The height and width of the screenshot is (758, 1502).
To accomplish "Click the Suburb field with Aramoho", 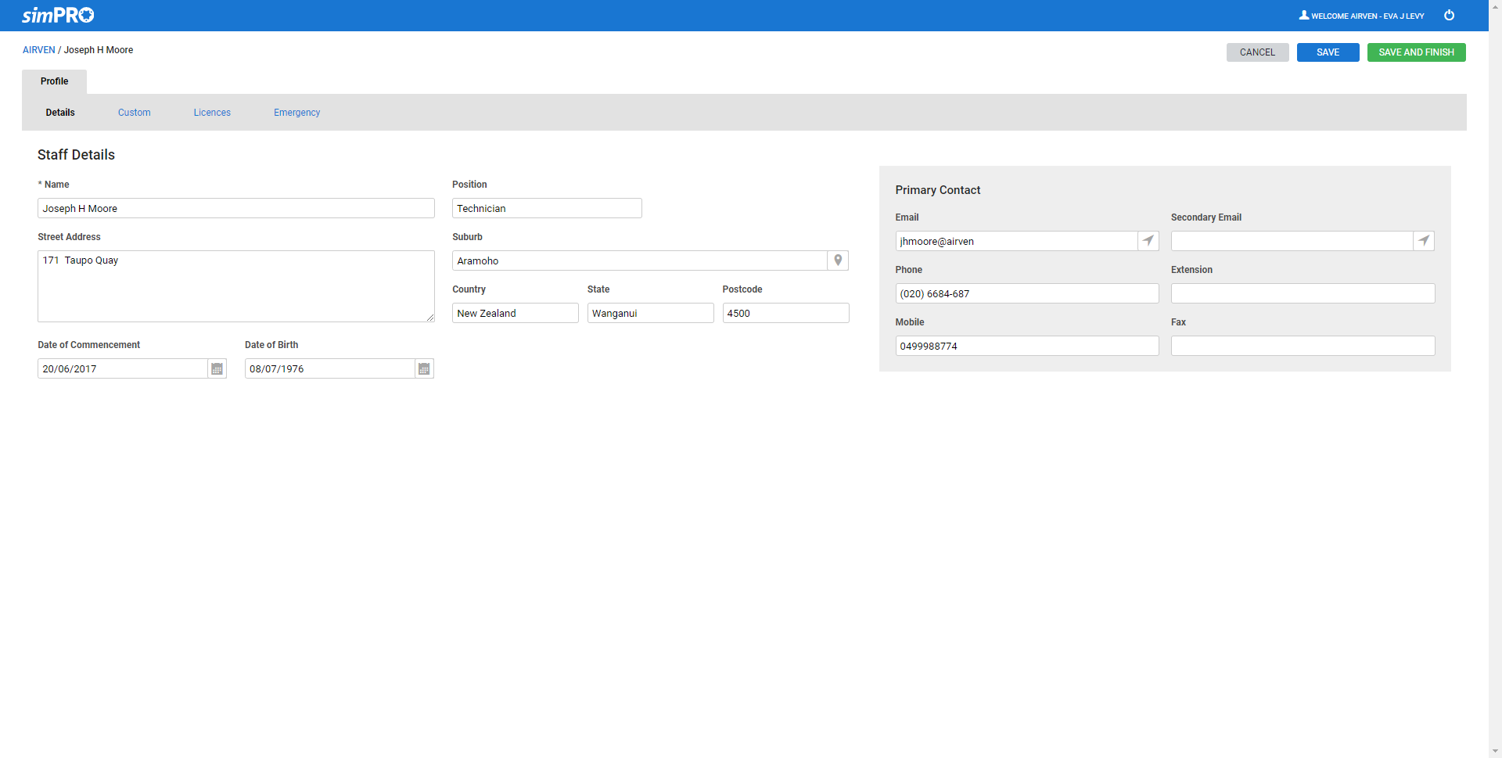I will point(640,260).
